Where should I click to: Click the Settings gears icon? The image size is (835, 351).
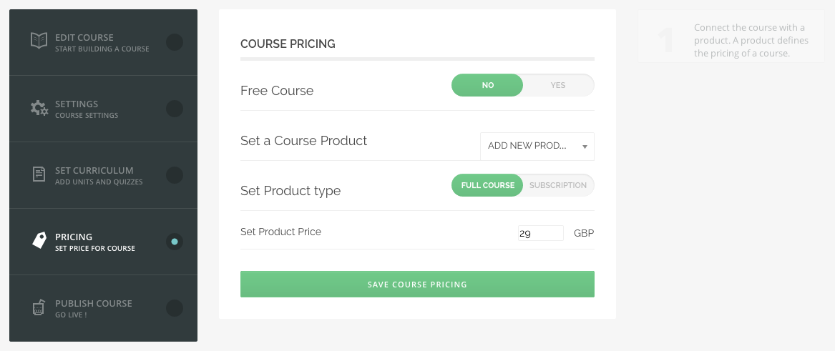pos(39,108)
